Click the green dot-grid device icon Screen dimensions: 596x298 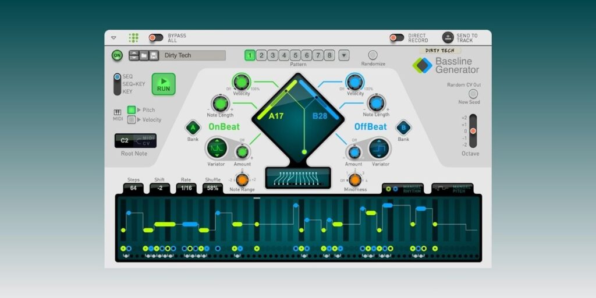pos(133,38)
